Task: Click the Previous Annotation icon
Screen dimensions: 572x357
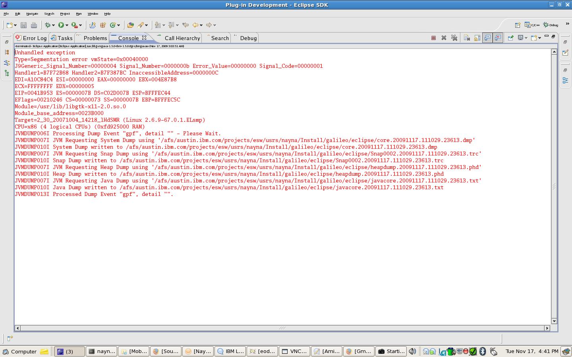Action: tap(171, 25)
